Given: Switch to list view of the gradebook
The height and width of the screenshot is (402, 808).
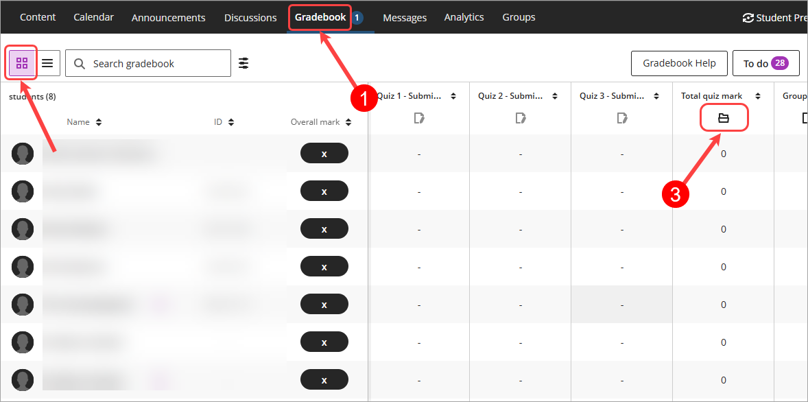Looking at the screenshot, I should coord(47,63).
